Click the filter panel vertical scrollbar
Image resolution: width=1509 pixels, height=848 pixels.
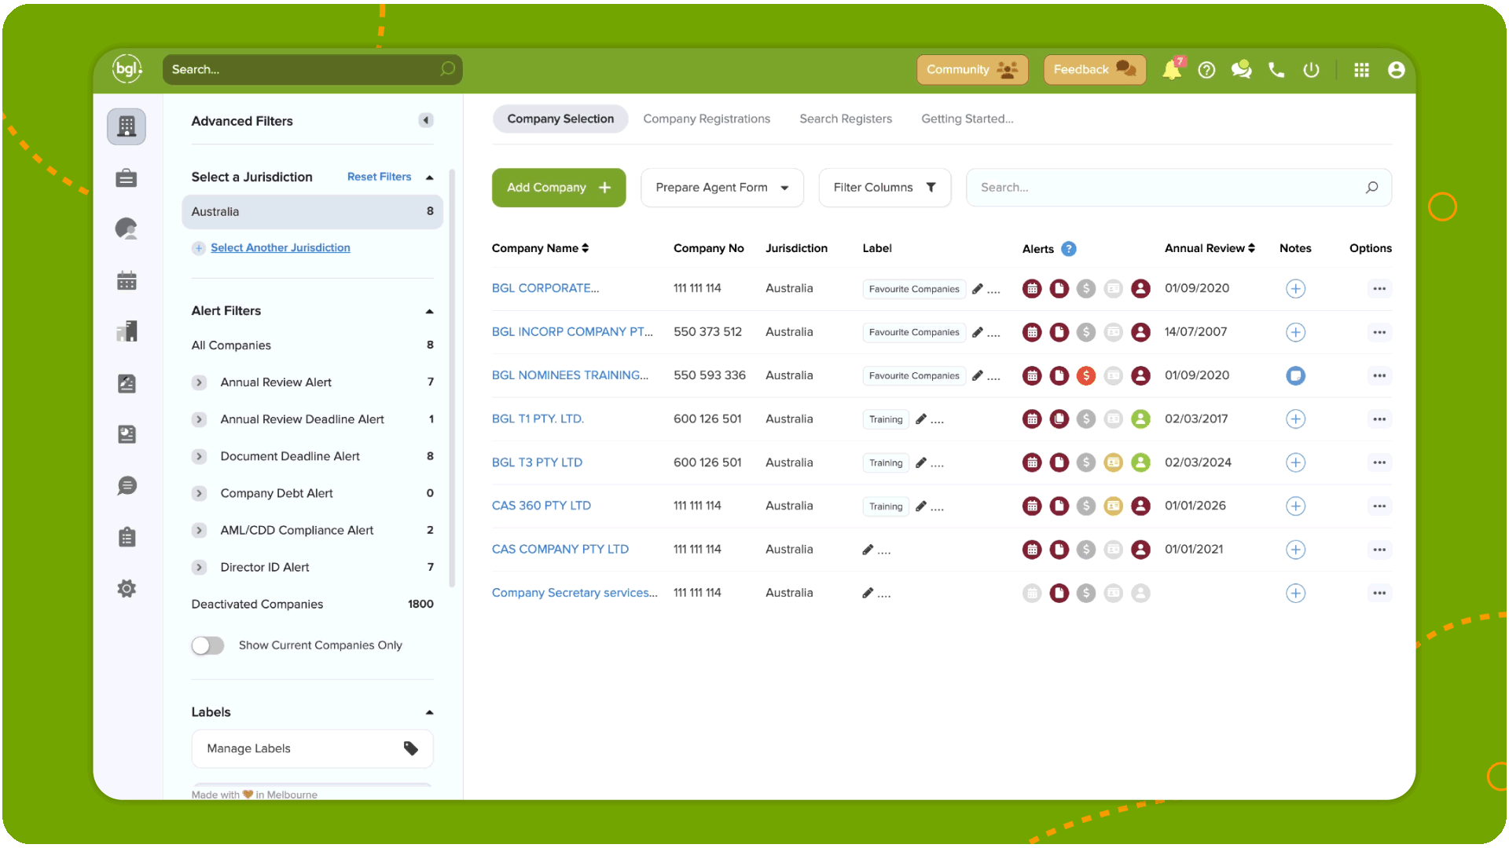click(452, 377)
